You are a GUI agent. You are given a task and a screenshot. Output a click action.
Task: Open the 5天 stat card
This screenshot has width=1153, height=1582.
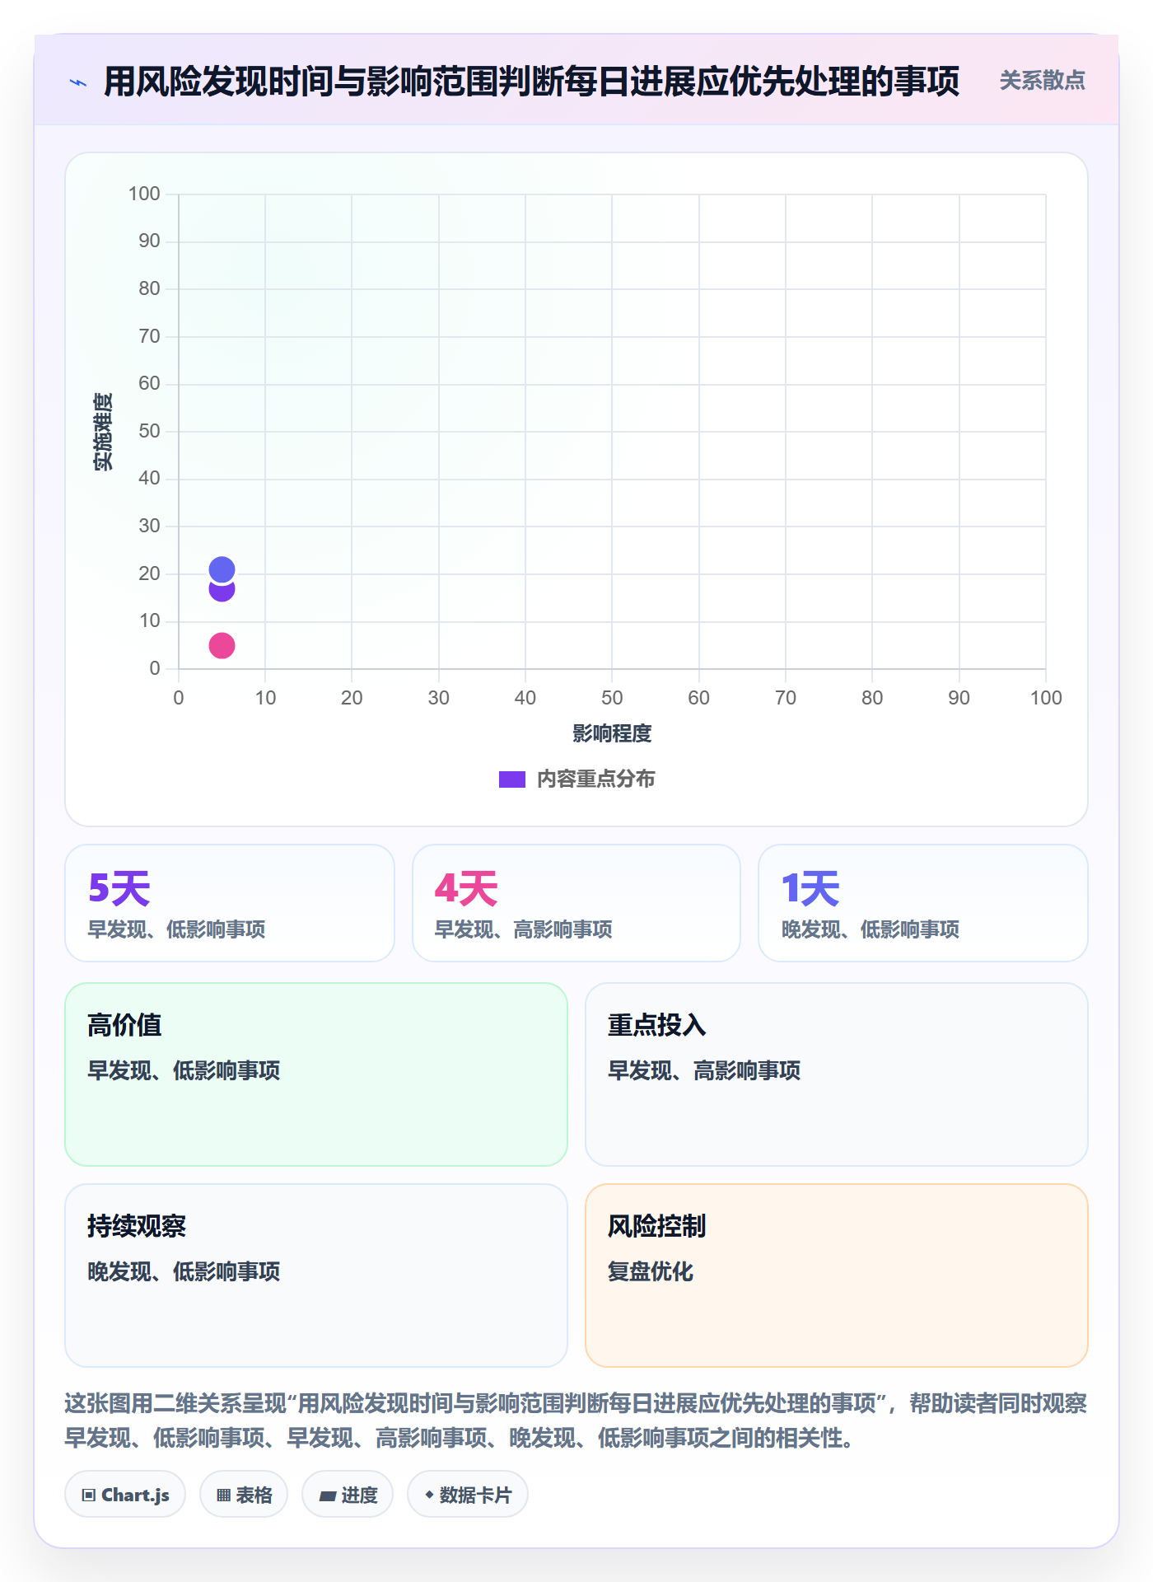[230, 903]
